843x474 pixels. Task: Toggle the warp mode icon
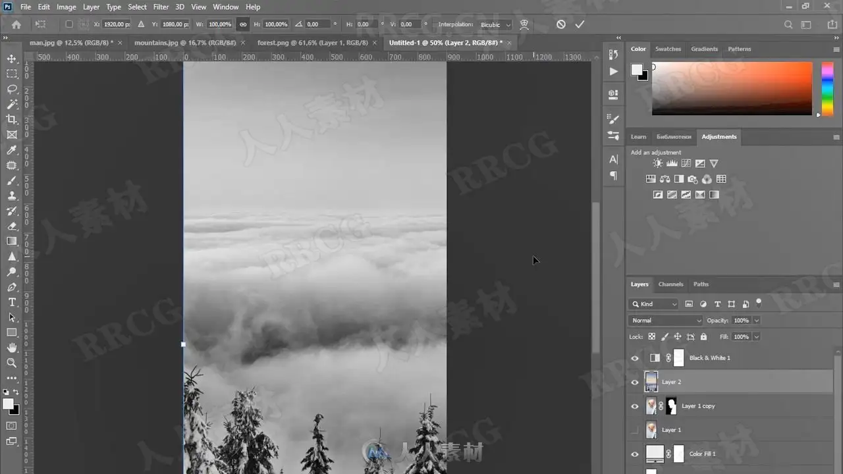coord(524,24)
